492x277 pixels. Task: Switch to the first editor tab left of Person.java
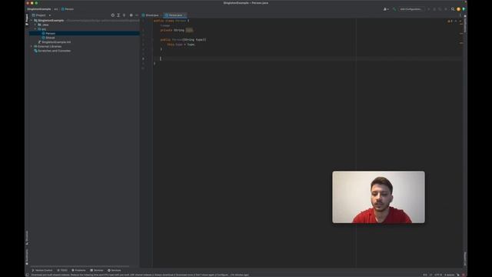pos(151,15)
